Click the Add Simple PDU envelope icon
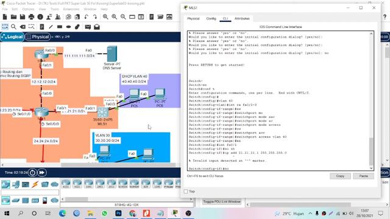 (x=88, y=27)
